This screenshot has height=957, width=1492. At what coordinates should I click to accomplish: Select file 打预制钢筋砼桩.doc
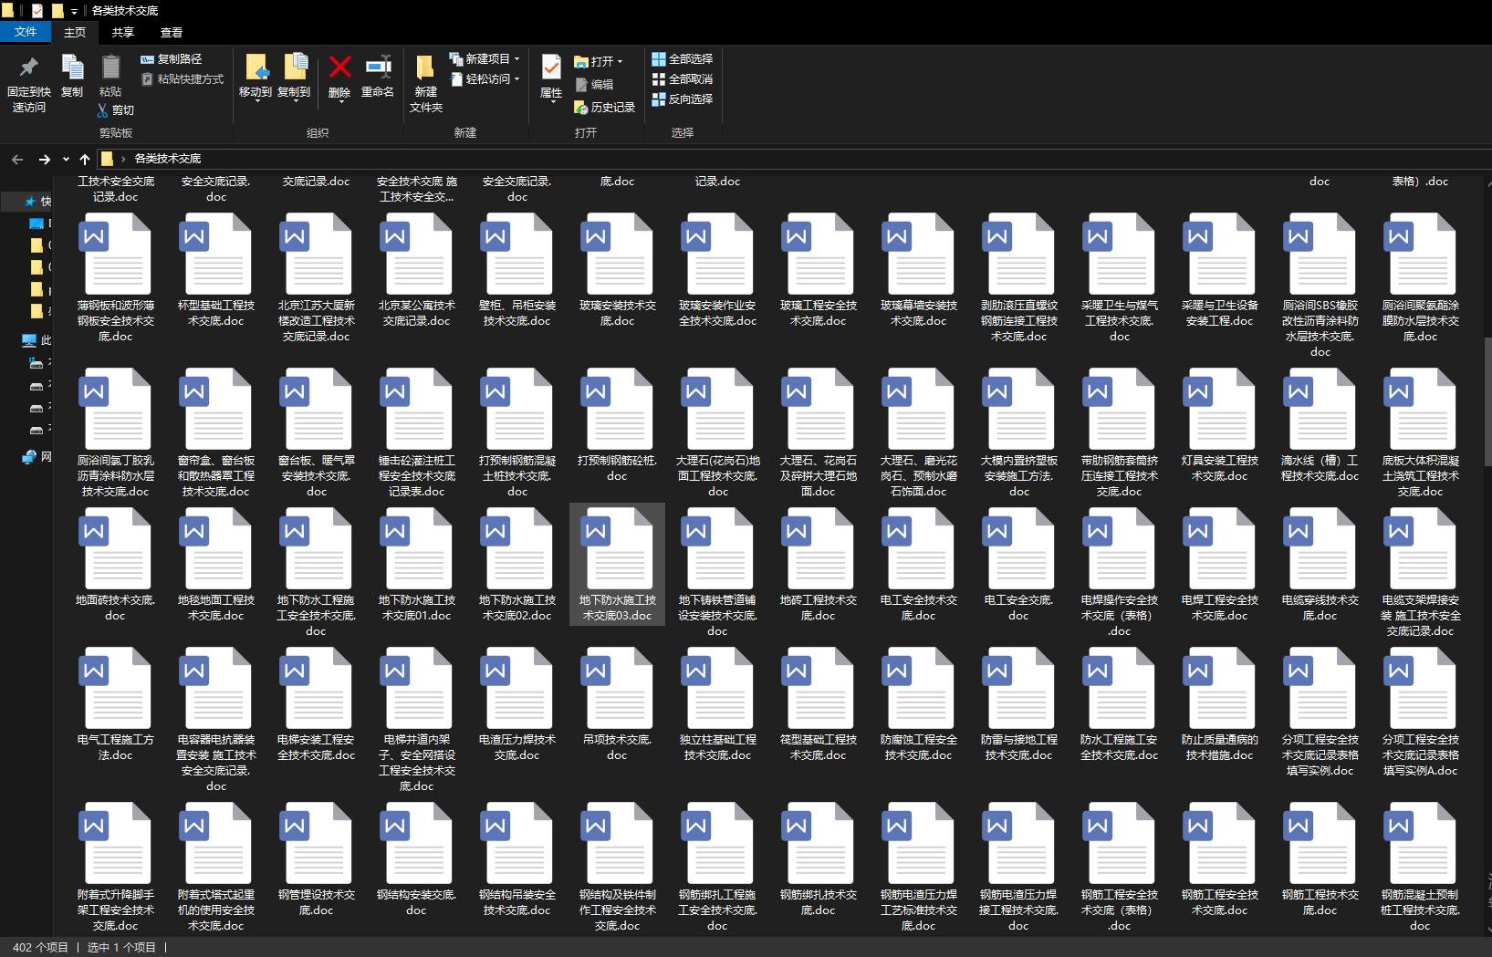[x=618, y=427]
